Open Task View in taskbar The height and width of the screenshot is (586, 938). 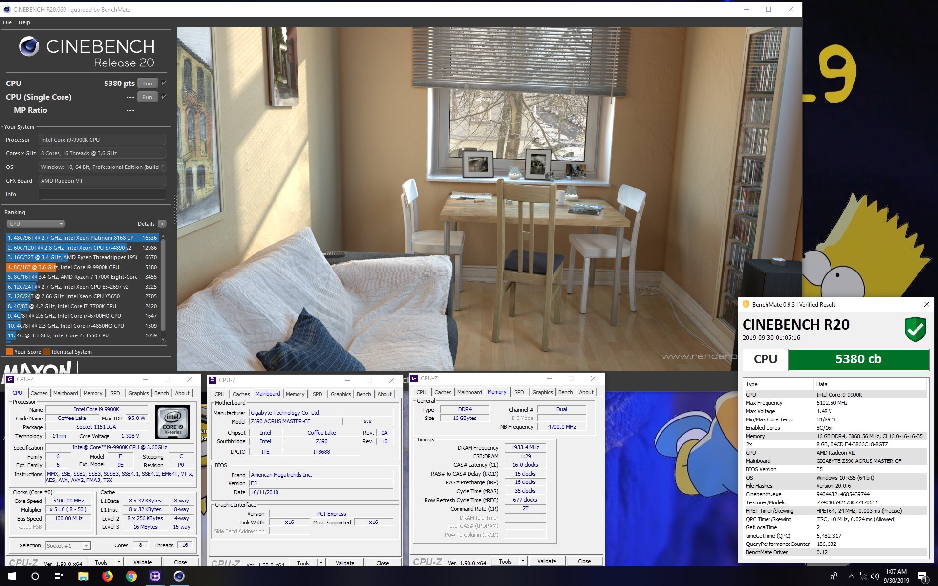click(59, 576)
